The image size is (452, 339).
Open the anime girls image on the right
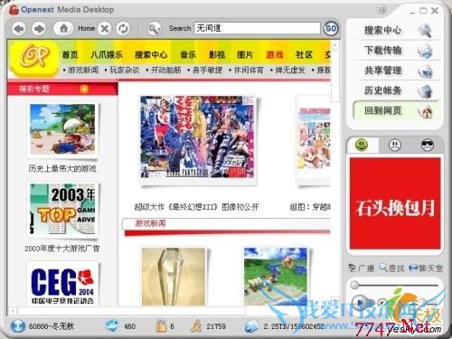pyautogui.click(x=314, y=138)
